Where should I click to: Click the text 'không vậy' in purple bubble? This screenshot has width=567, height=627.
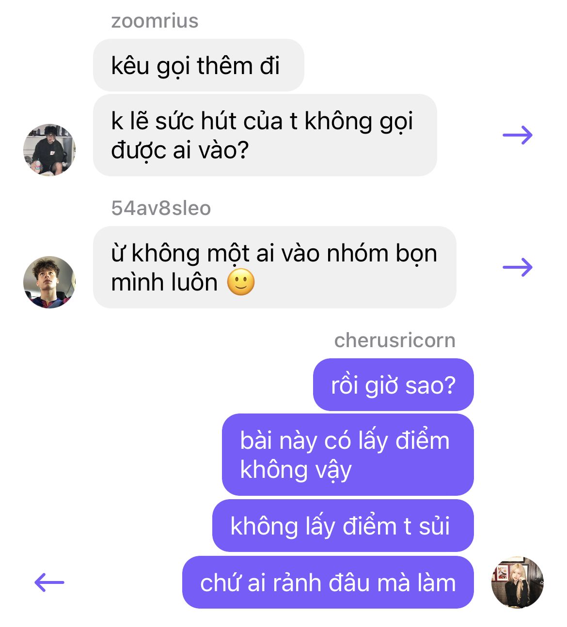296,470
